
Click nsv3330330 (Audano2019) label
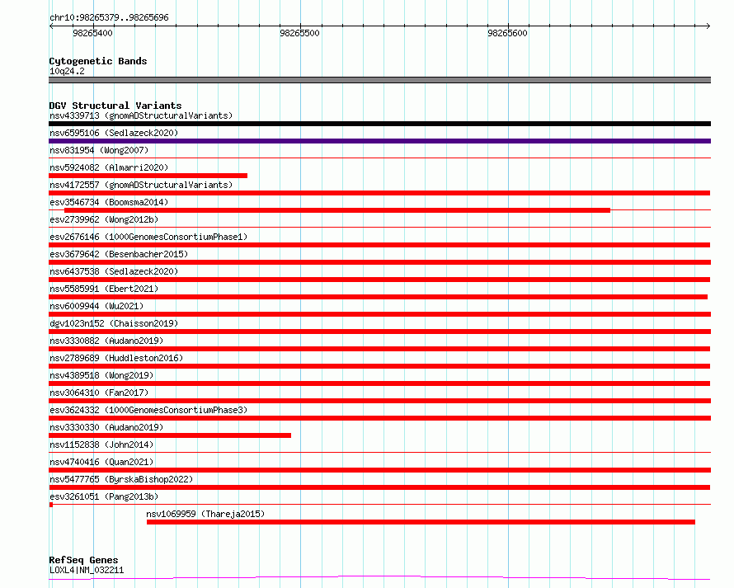point(106,427)
